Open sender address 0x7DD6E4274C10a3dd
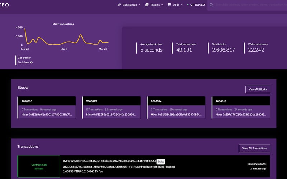The image size is (287, 179). pos(95,167)
